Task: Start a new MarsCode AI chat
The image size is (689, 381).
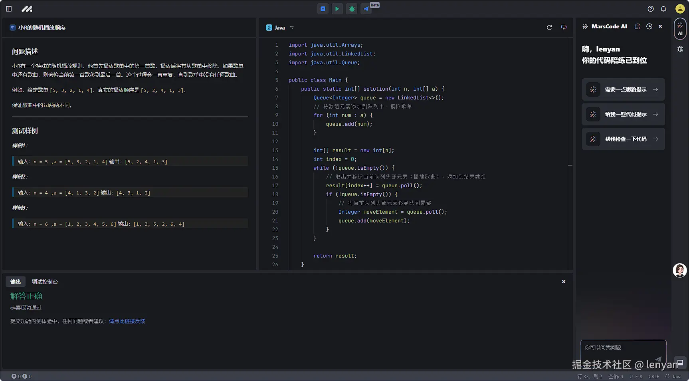Action: (x=638, y=26)
